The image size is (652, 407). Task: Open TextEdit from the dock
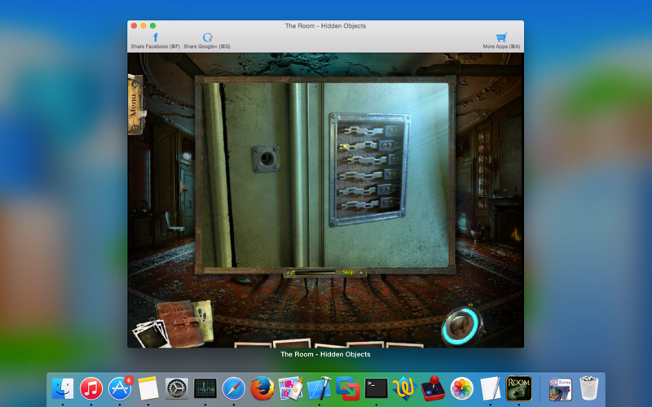[x=491, y=389]
